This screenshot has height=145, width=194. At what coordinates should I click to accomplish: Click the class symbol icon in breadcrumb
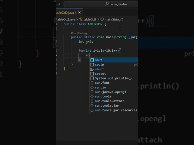pos(81,19)
